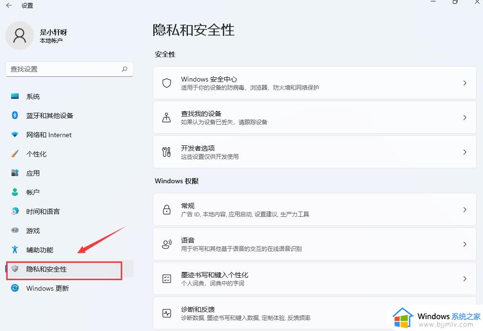Click the 常规 padlock icon

coord(167,210)
